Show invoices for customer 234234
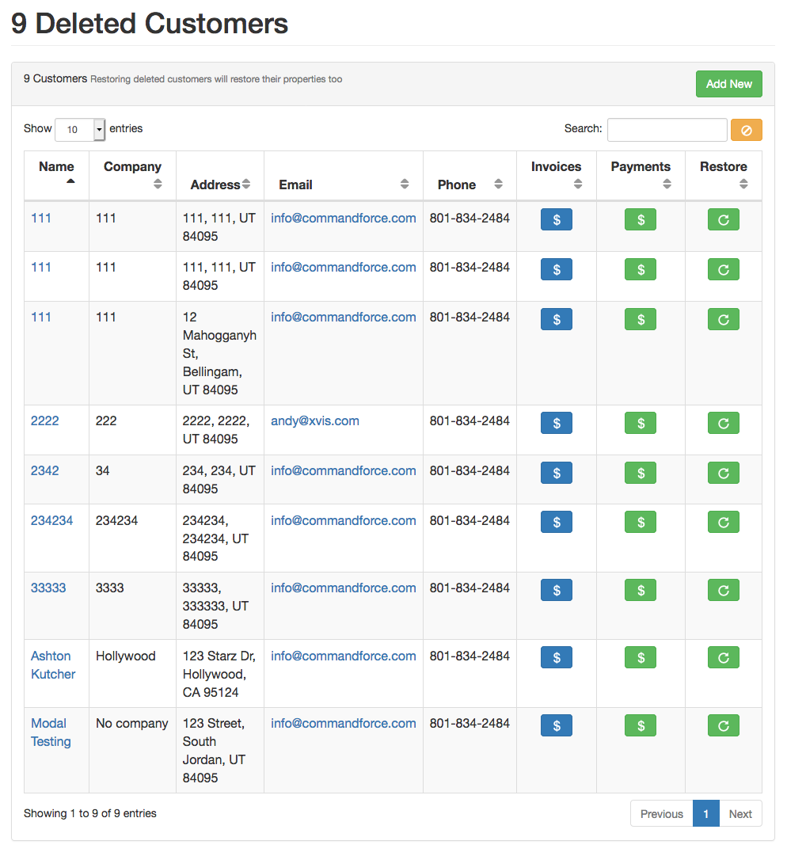 point(556,522)
